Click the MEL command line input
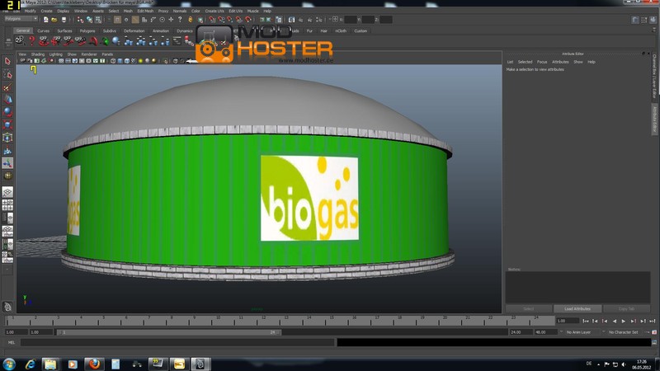This screenshot has height=371, width=660. (177, 342)
